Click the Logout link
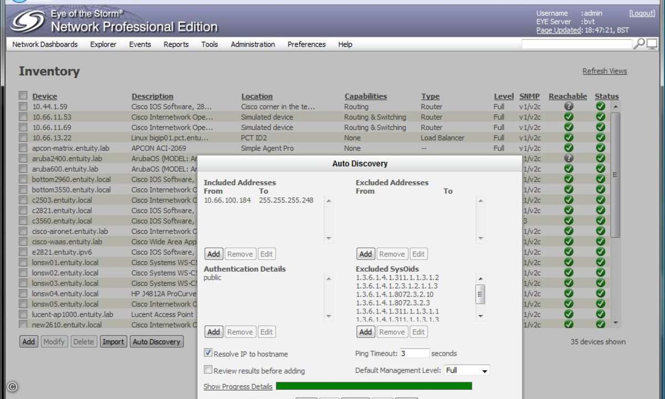 click(642, 13)
